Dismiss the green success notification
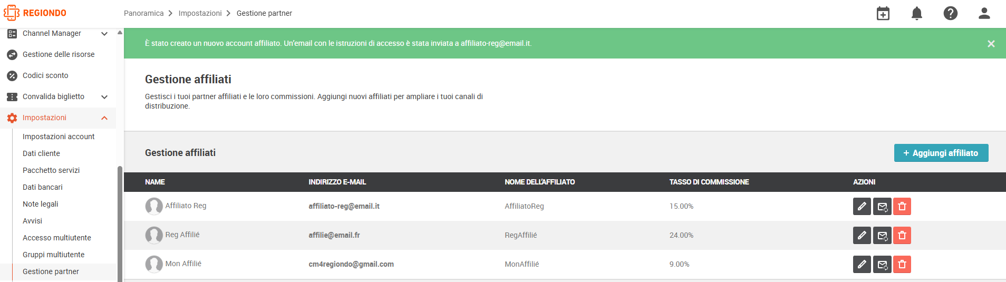This screenshot has height=282, width=1006. pos(991,44)
